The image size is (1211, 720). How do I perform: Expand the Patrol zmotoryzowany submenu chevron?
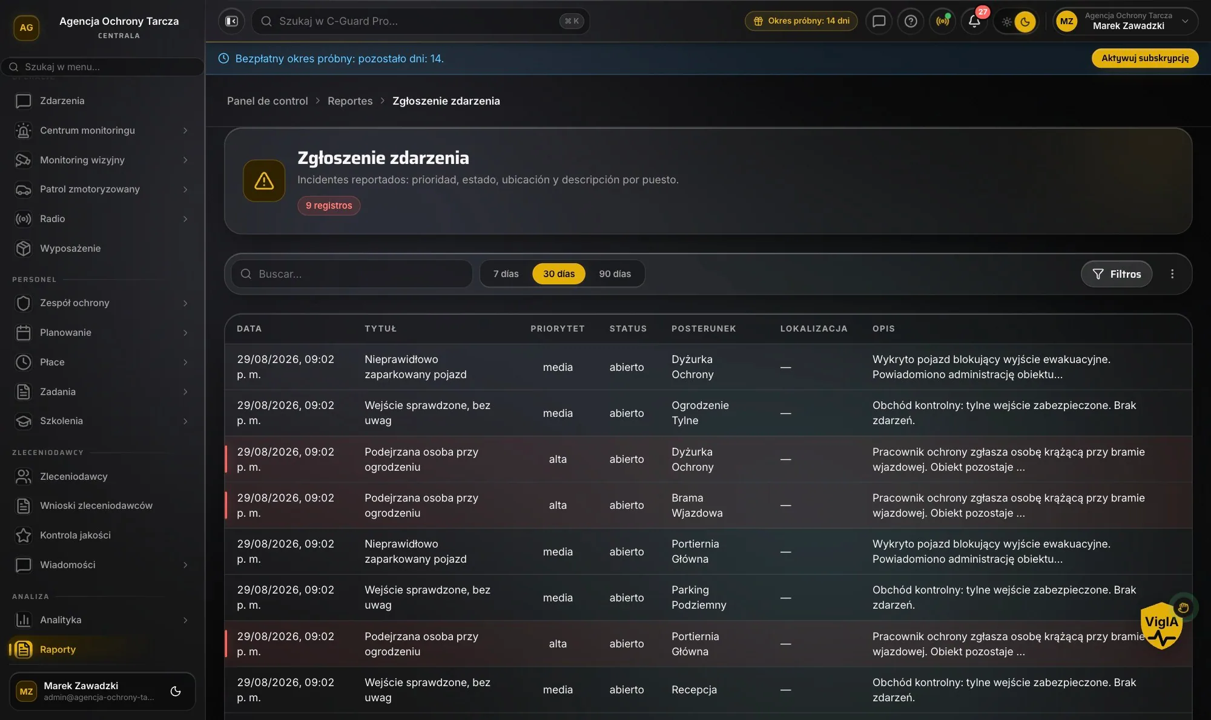point(185,189)
